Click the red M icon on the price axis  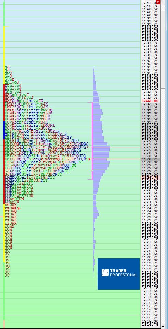158,2
